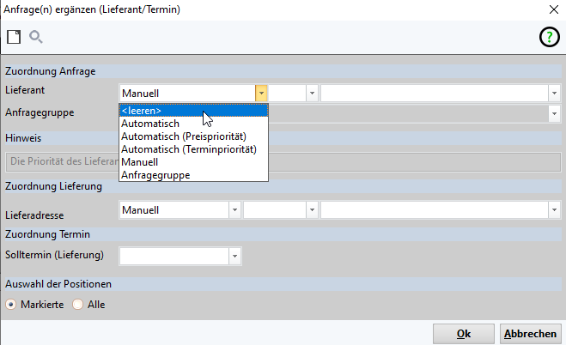Click the Solltermin (Lieferung) input field
566x345 pixels.
point(173,255)
